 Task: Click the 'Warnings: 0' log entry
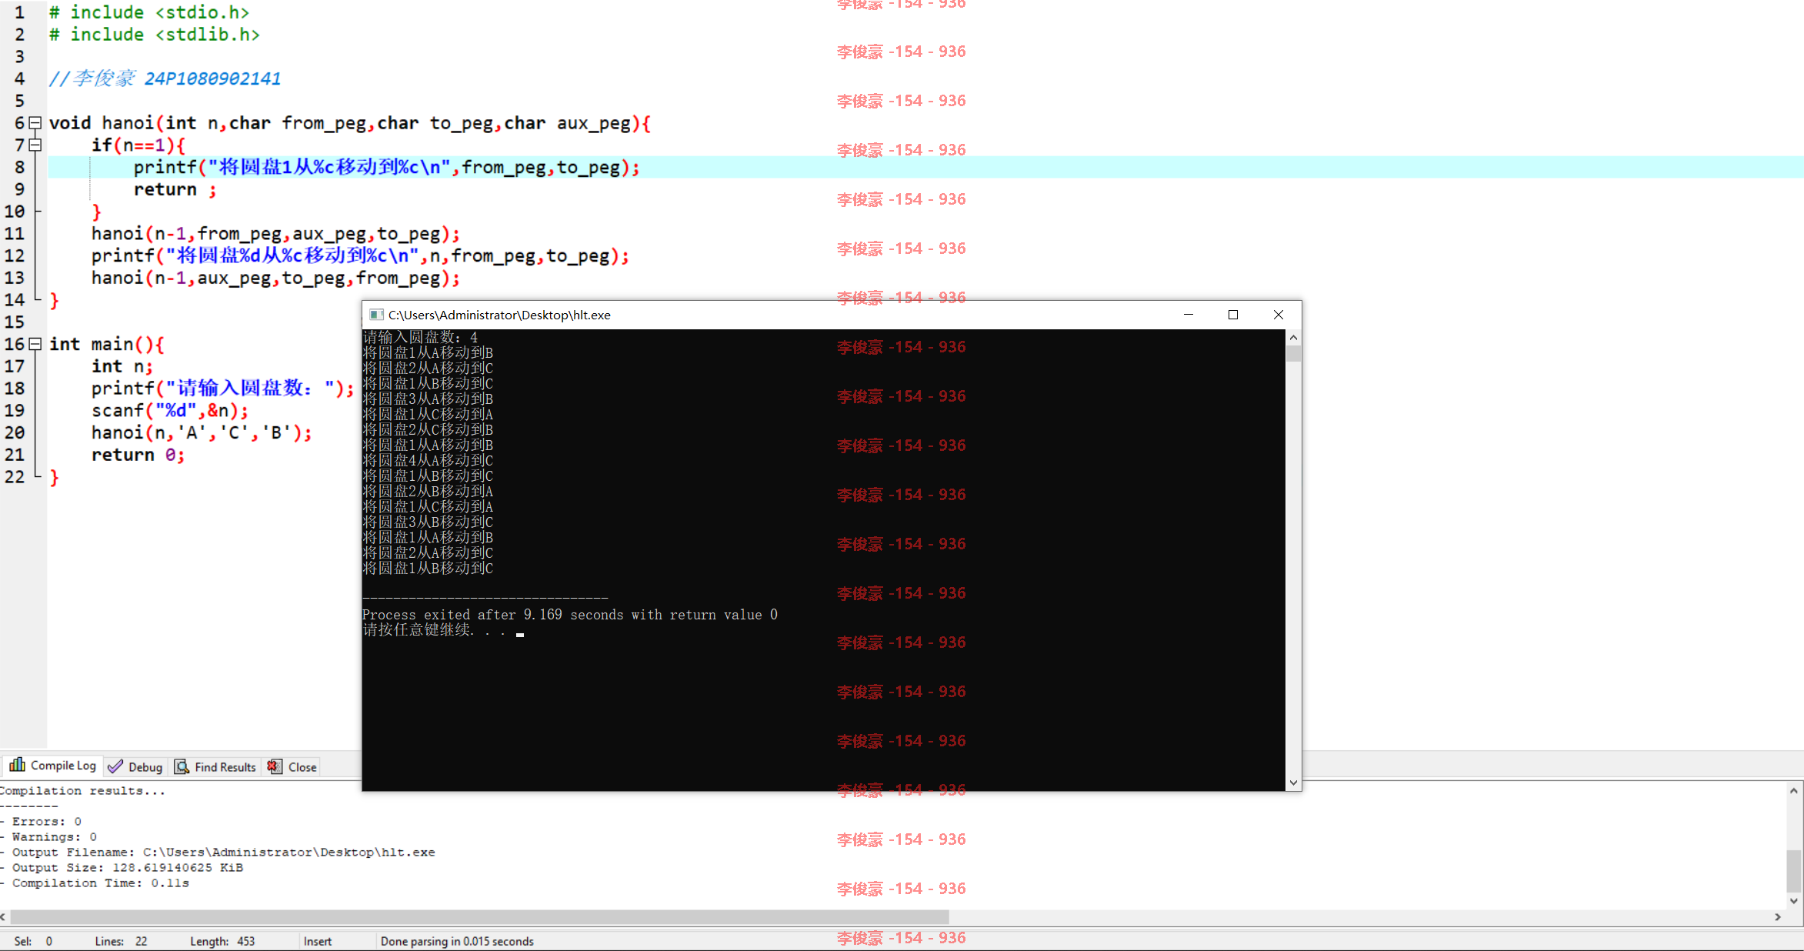49,837
